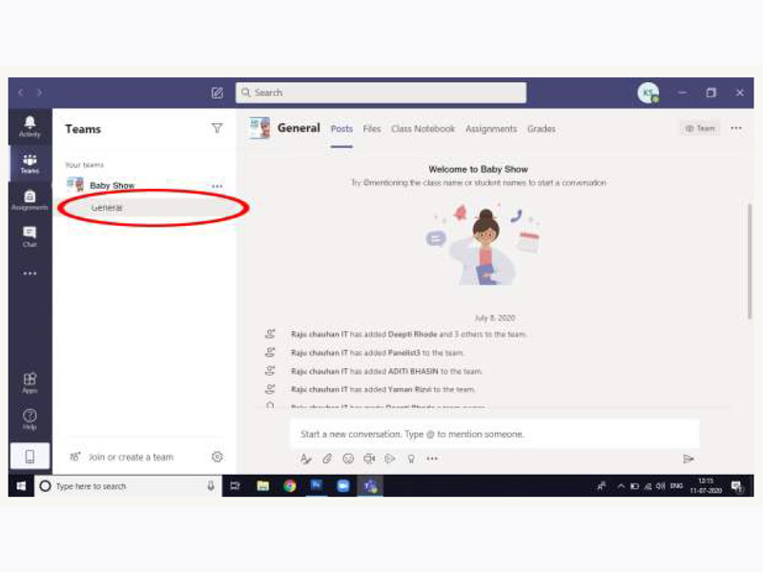Viewport: 763px width, 572px height.
Task: Send the message with arrow icon
Action: (x=688, y=459)
